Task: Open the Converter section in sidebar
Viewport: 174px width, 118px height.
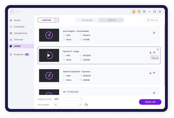Action: tap(19, 27)
